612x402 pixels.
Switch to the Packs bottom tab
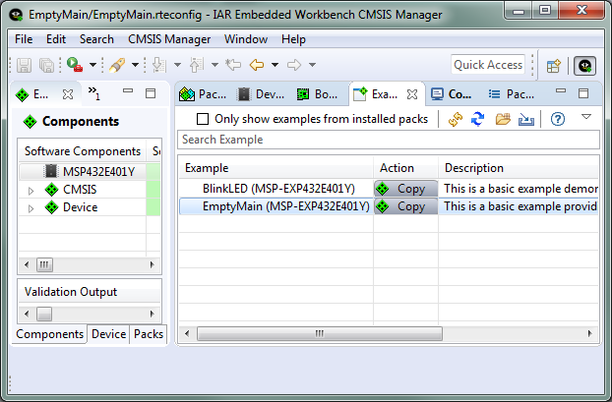tap(148, 334)
